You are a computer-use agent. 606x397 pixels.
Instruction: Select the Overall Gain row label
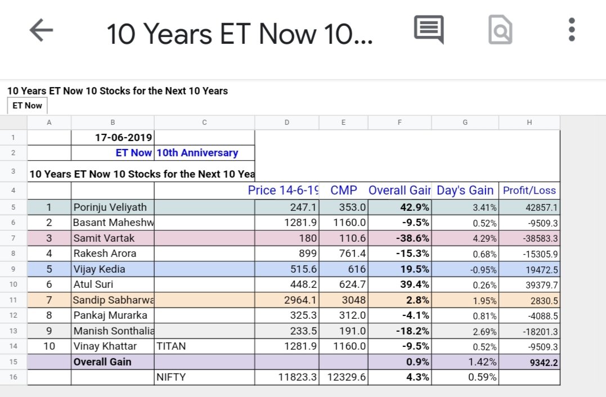113,362
